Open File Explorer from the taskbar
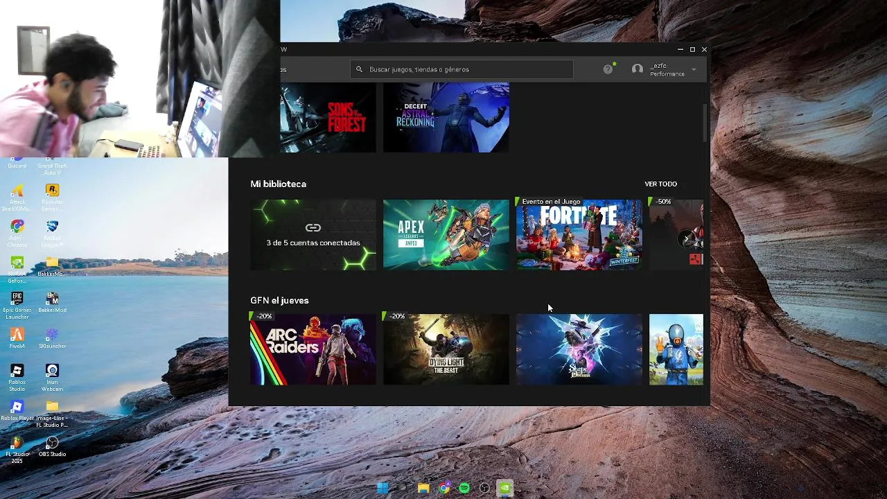 pyautogui.click(x=423, y=488)
